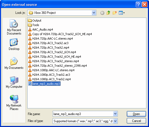Image resolution: width=149 pixels, height=127 pixels.
Task: Click the Open button
Action: [x=136, y=114]
